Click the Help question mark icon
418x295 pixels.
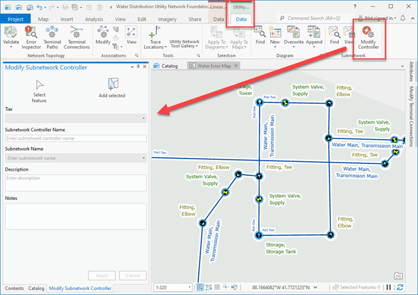click(355, 7)
